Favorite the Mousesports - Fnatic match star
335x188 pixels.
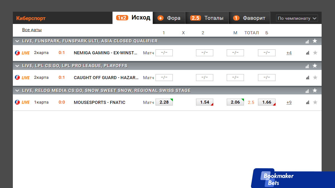pos(315,102)
